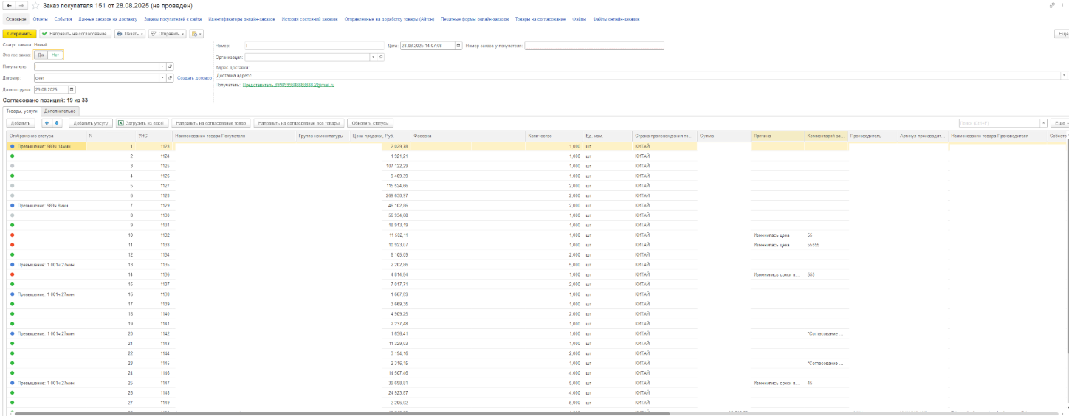This screenshot has width=1069, height=416.
Task: Open calendar for Дата отгрузки field
Action: coord(72,89)
